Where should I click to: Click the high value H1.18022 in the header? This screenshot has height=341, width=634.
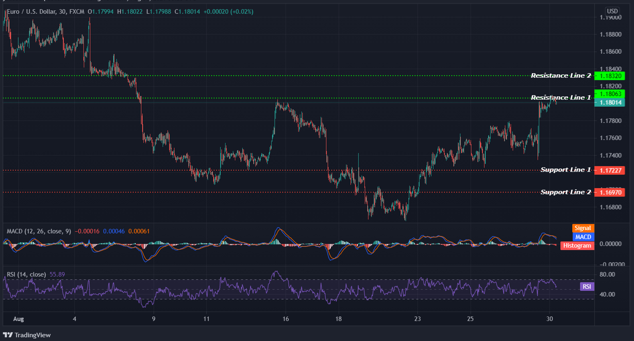click(130, 12)
